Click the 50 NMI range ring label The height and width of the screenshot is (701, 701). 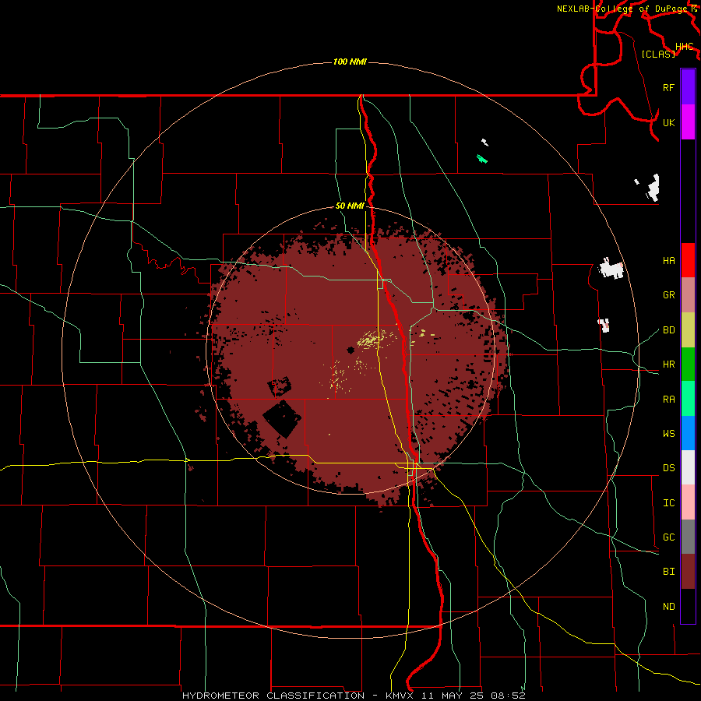click(350, 206)
